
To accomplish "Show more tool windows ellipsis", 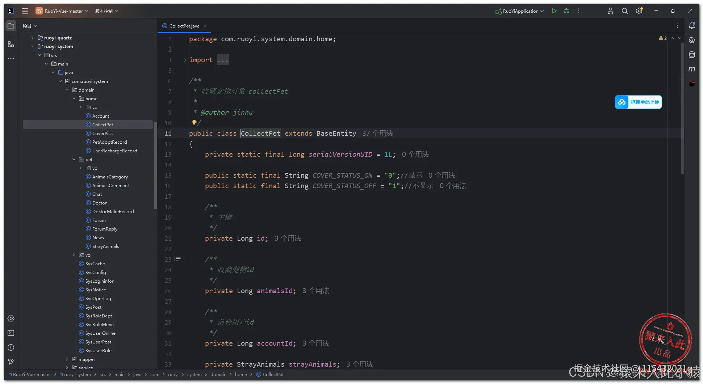I will pos(11,59).
